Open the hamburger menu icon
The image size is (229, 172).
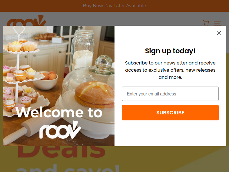coord(218,23)
